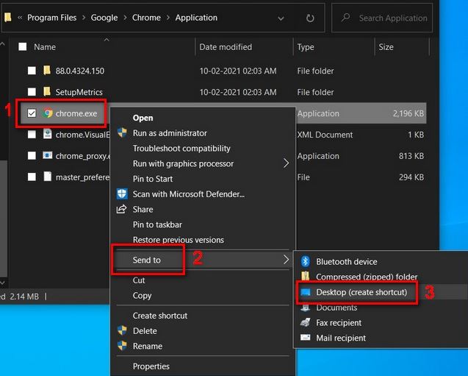The height and width of the screenshot is (376, 468).
Task: Click the Search Application input field
Action: [x=382, y=18]
